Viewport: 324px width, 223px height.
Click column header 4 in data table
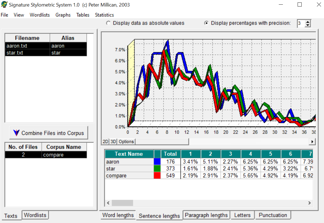pos(251,154)
